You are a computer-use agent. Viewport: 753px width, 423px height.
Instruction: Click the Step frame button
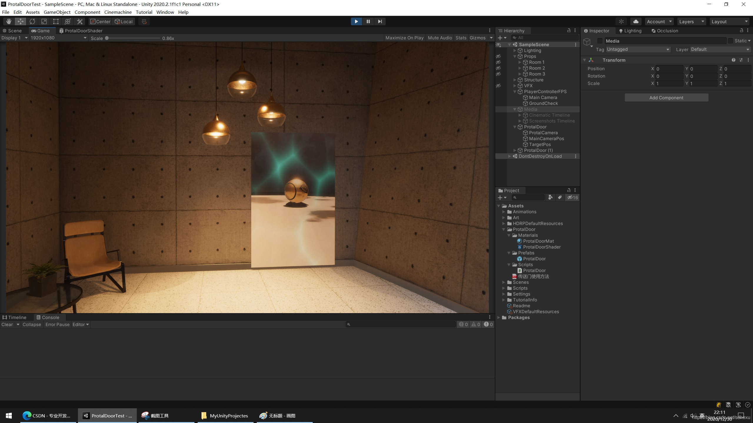[380, 21]
